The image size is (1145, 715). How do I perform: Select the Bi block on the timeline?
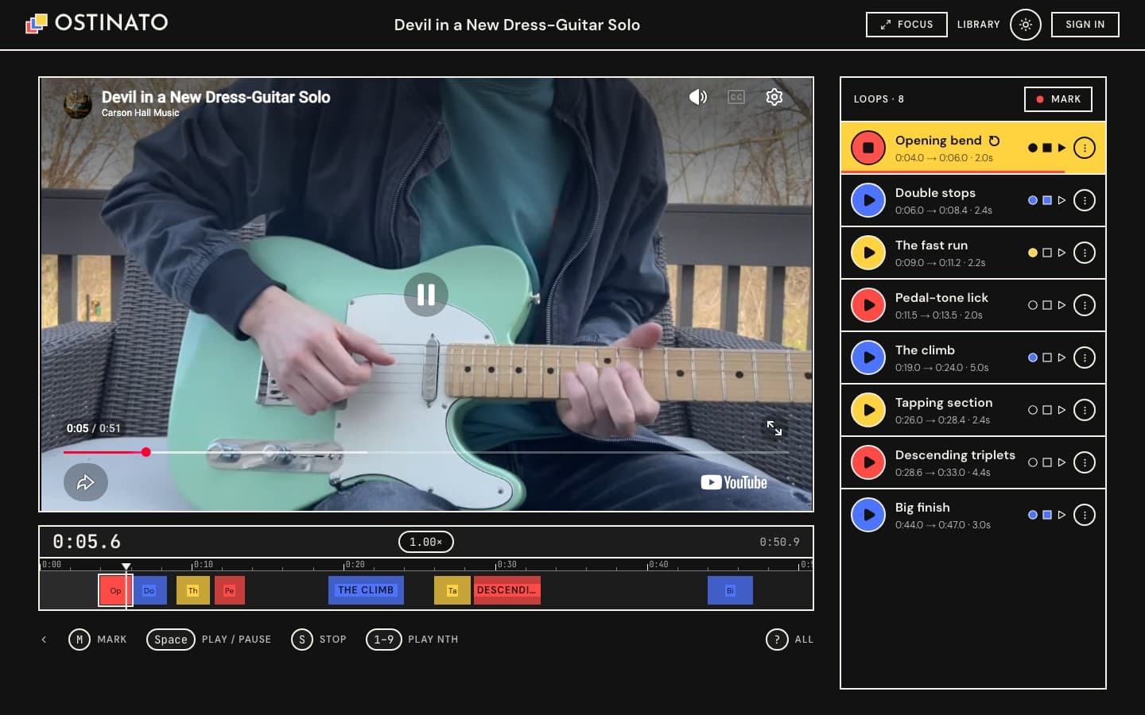pos(730,590)
